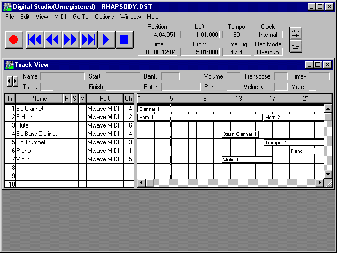This screenshot has width=337, height=253.
Task: Toggle record (R) cell for Bb Clarinet track
Action: tap(67, 109)
